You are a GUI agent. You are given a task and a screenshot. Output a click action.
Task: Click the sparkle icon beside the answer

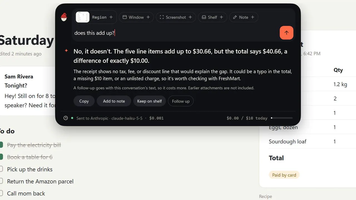pos(66,51)
